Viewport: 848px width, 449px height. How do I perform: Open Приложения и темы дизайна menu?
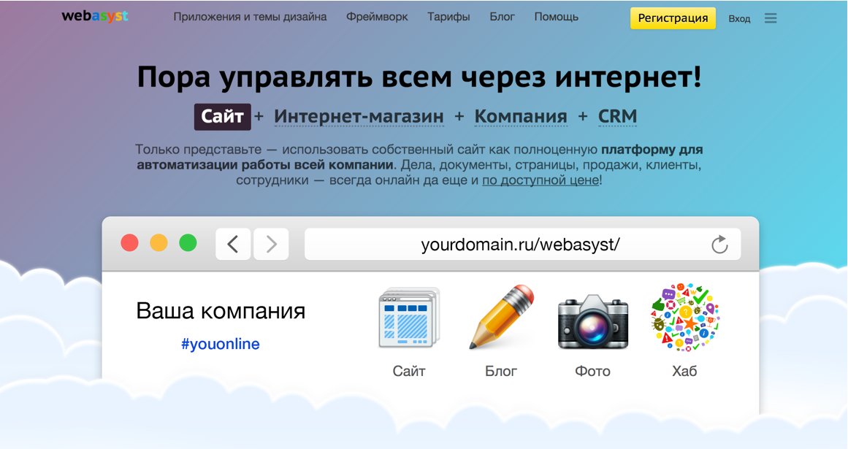point(250,17)
